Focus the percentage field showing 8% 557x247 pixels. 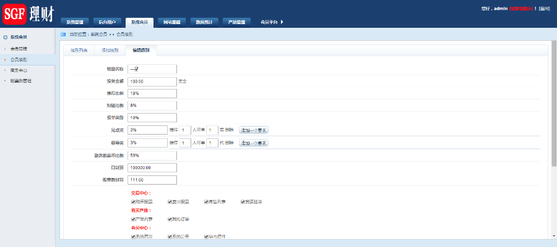tap(152, 106)
